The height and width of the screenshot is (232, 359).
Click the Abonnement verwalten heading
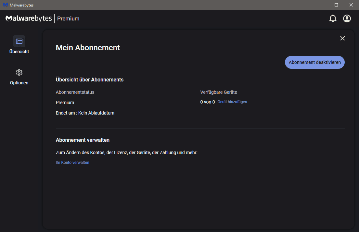[83, 140]
